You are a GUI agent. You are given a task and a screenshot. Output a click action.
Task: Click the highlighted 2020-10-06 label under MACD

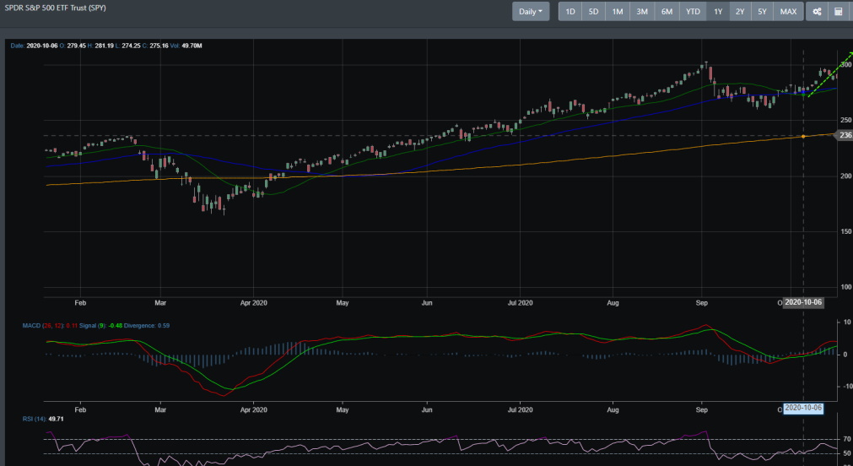[x=803, y=409]
